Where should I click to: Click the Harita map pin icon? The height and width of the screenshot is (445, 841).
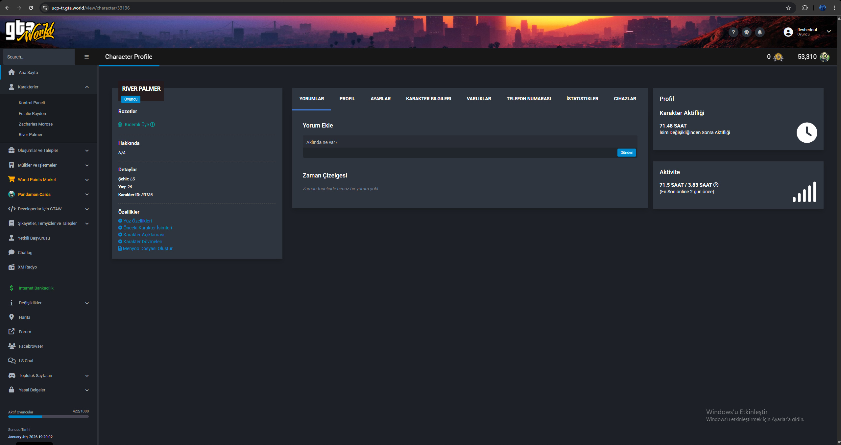tap(12, 317)
